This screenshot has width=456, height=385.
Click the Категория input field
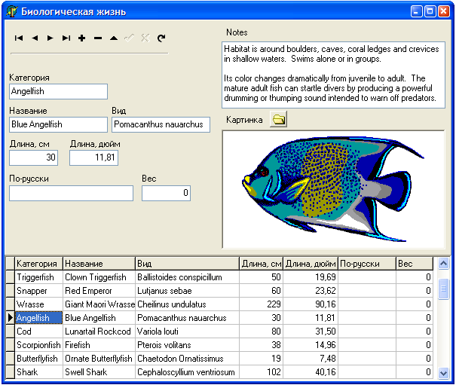coord(59,92)
